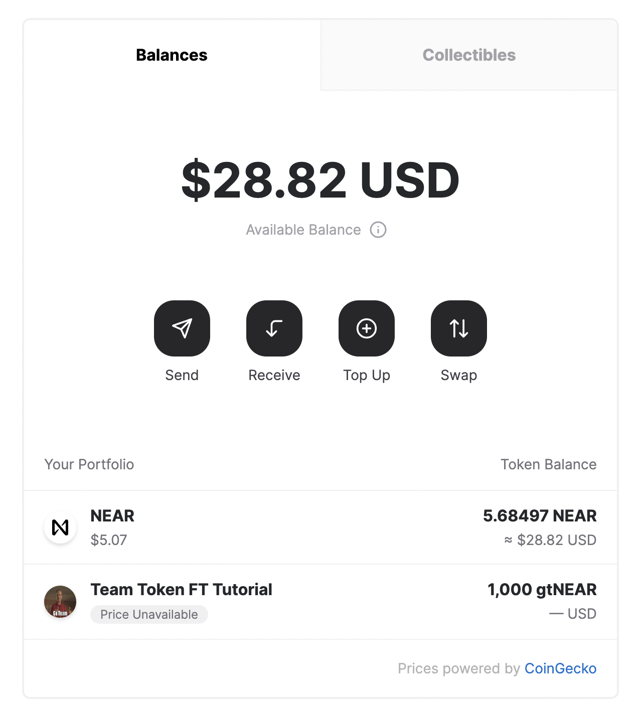
Task: Click the NEAR token logo icon
Action: pyautogui.click(x=60, y=527)
